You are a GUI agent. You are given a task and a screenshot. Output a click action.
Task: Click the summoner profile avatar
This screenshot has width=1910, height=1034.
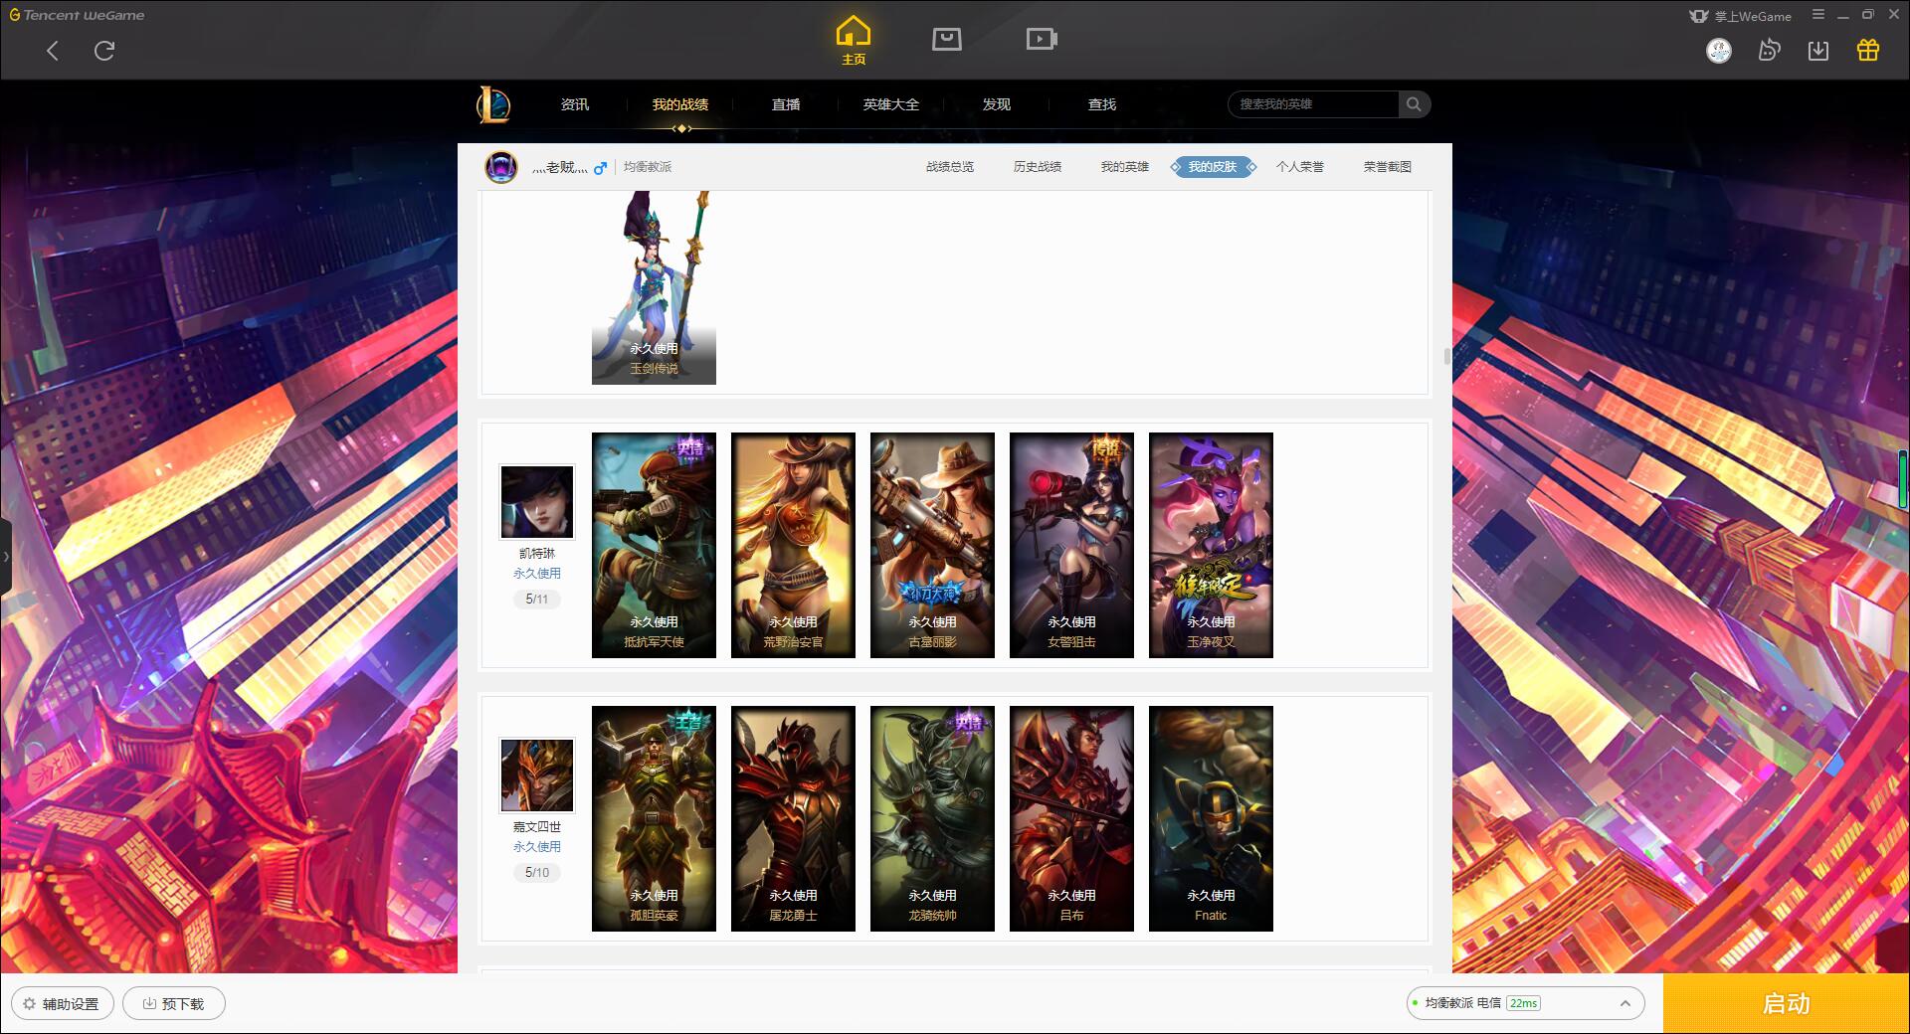click(x=501, y=167)
